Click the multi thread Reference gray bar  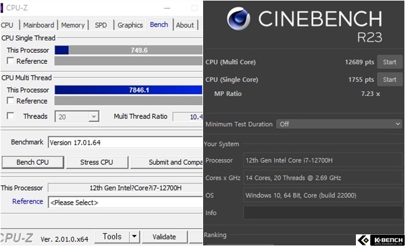click(x=129, y=101)
